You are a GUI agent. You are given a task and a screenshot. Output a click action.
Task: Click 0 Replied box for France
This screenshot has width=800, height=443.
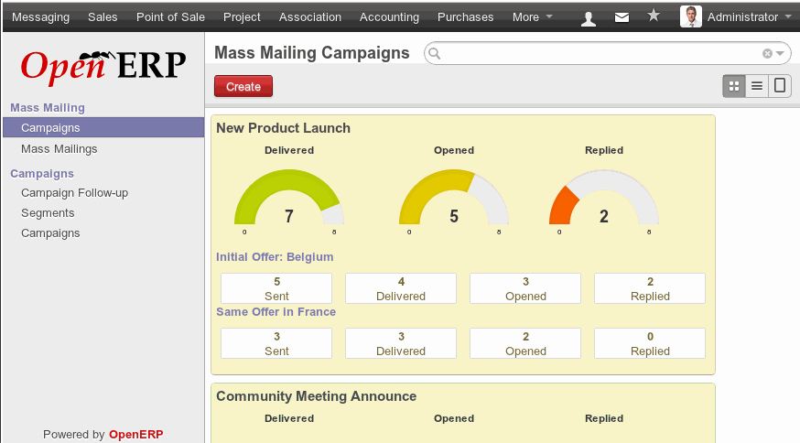pos(650,343)
